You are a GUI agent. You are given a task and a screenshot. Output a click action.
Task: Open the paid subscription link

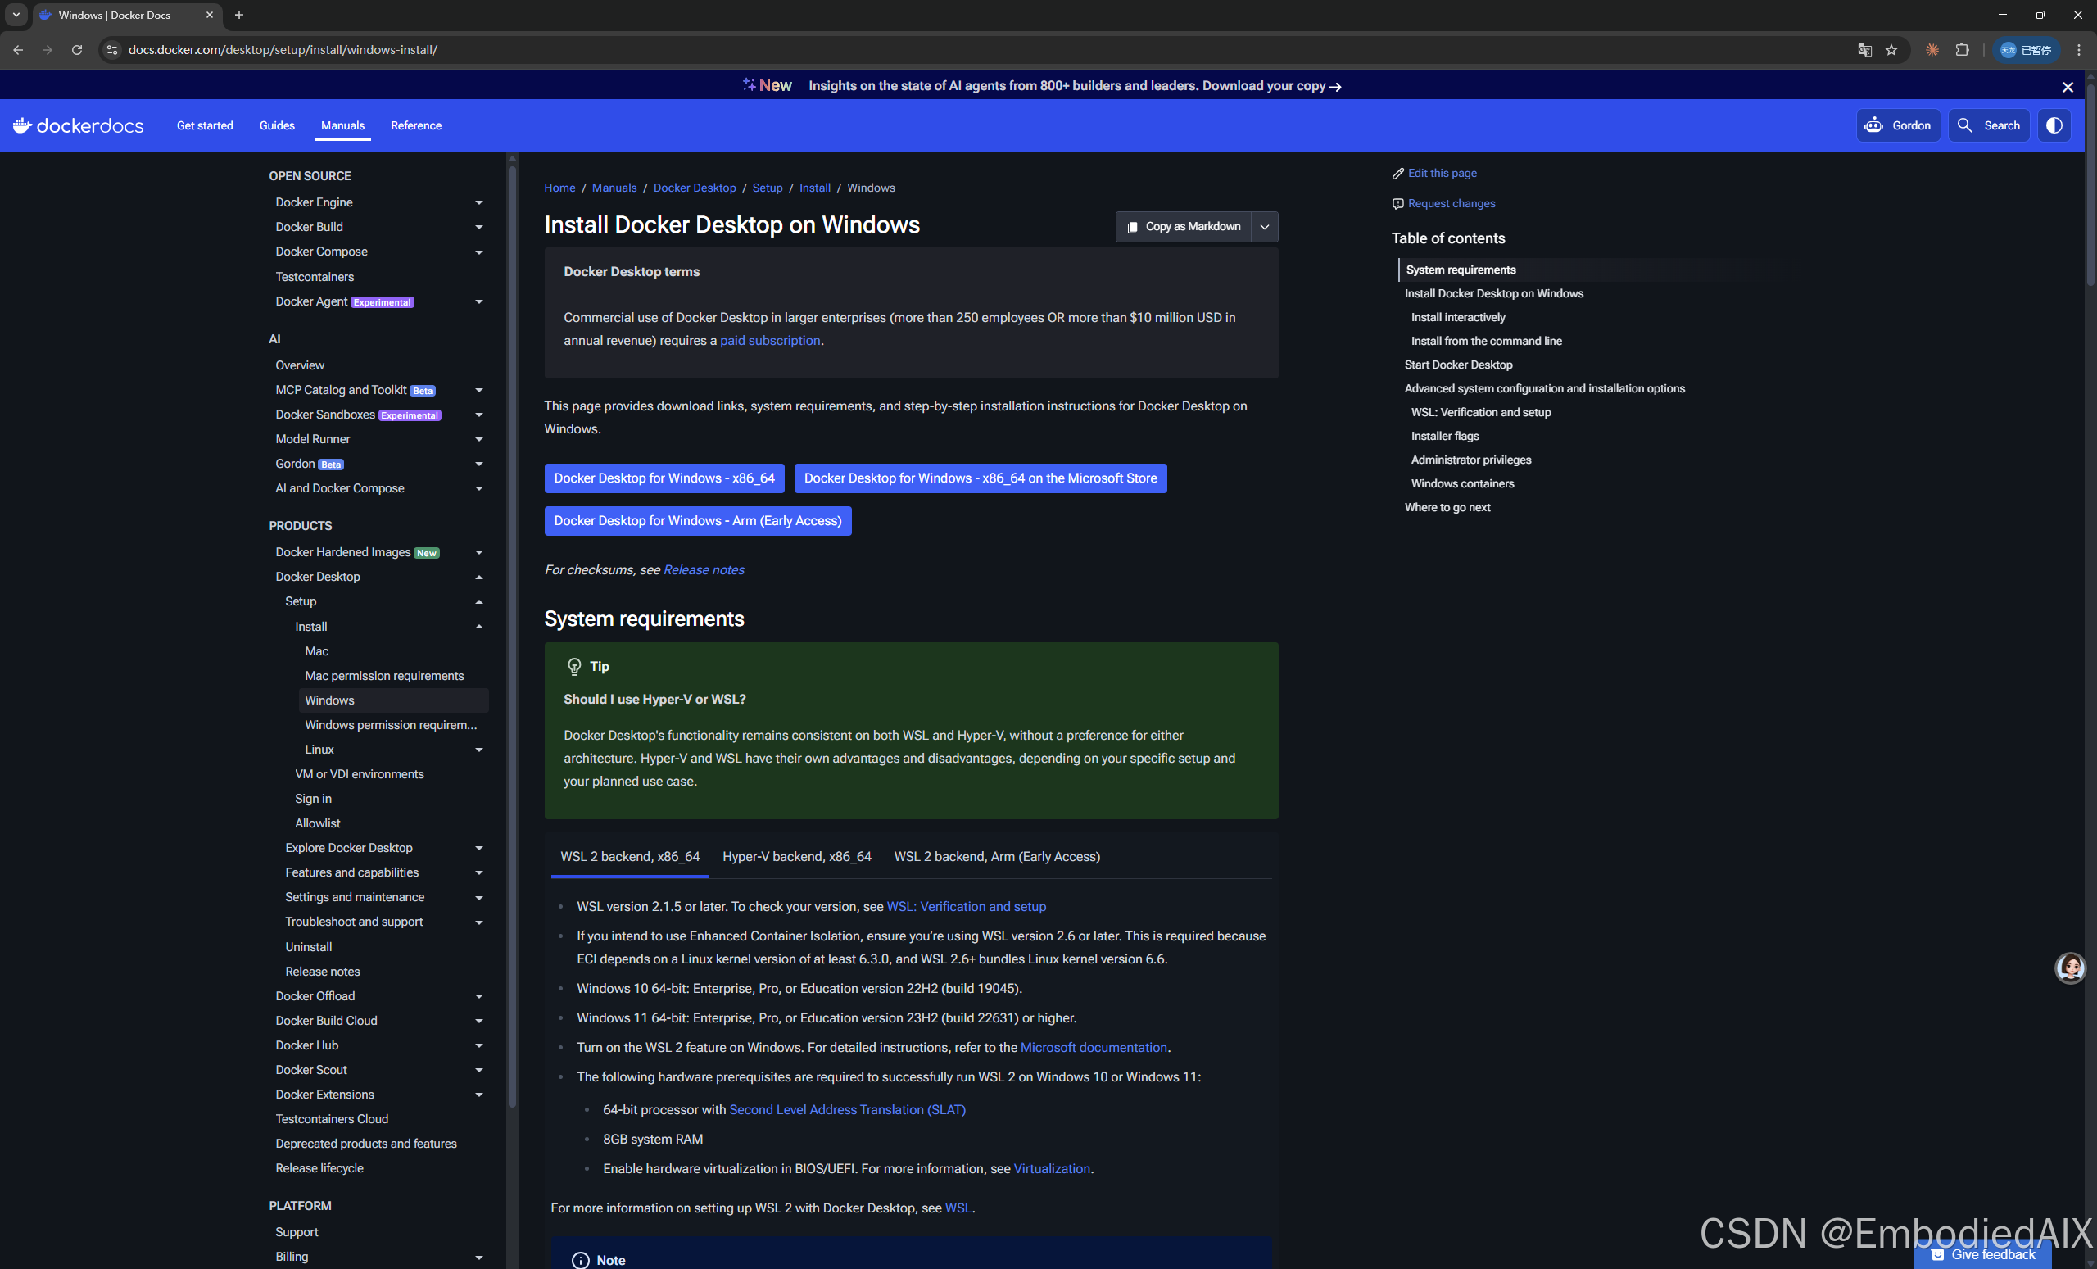(x=769, y=341)
